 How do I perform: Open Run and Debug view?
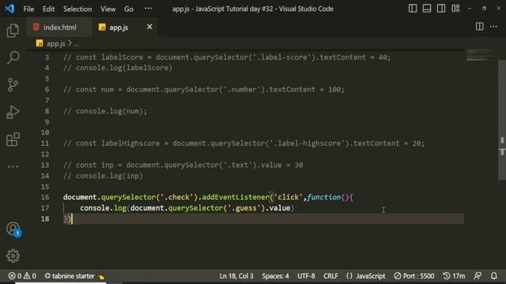(x=13, y=112)
